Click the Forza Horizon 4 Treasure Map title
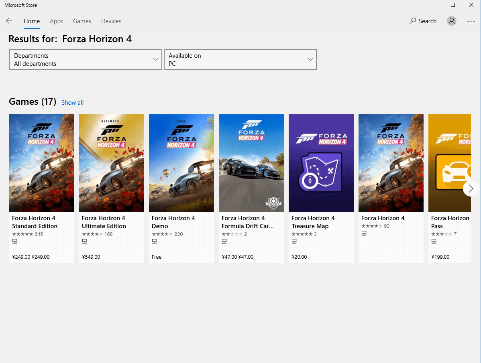The image size is (481, 363). pyautogui.click(x=313, y=222)
